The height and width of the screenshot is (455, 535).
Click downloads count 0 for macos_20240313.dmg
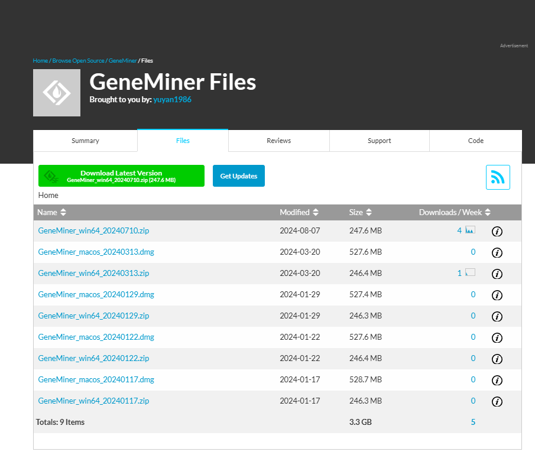tap(473, 252)
